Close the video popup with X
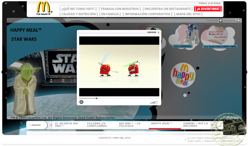248x146 pixels. pos(158,32)
